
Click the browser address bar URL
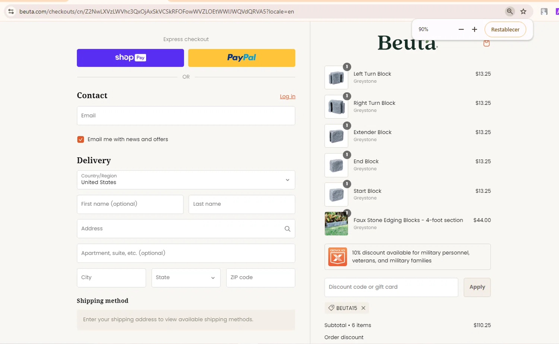(x=157, y=12)
